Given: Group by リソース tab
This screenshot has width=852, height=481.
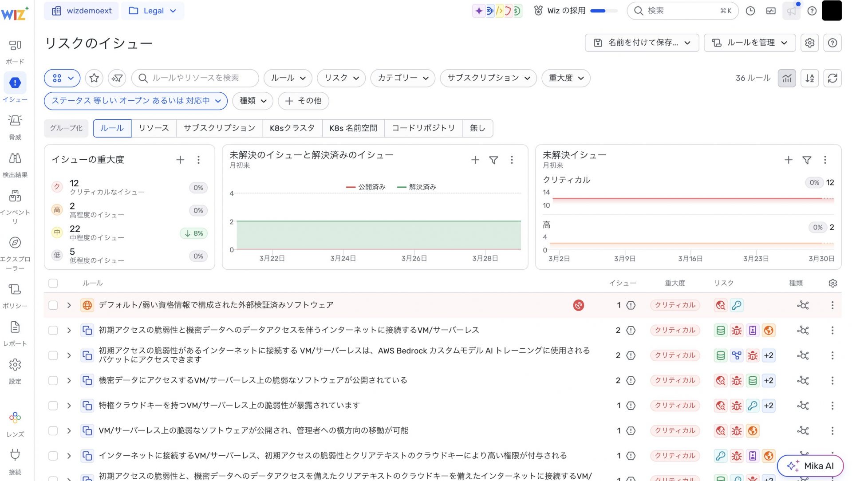Looking at the screenshot, I should point(154,128).
